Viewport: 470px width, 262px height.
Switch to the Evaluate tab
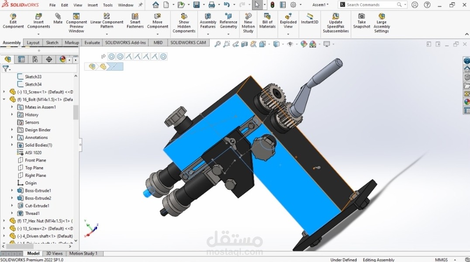(92, 42)
